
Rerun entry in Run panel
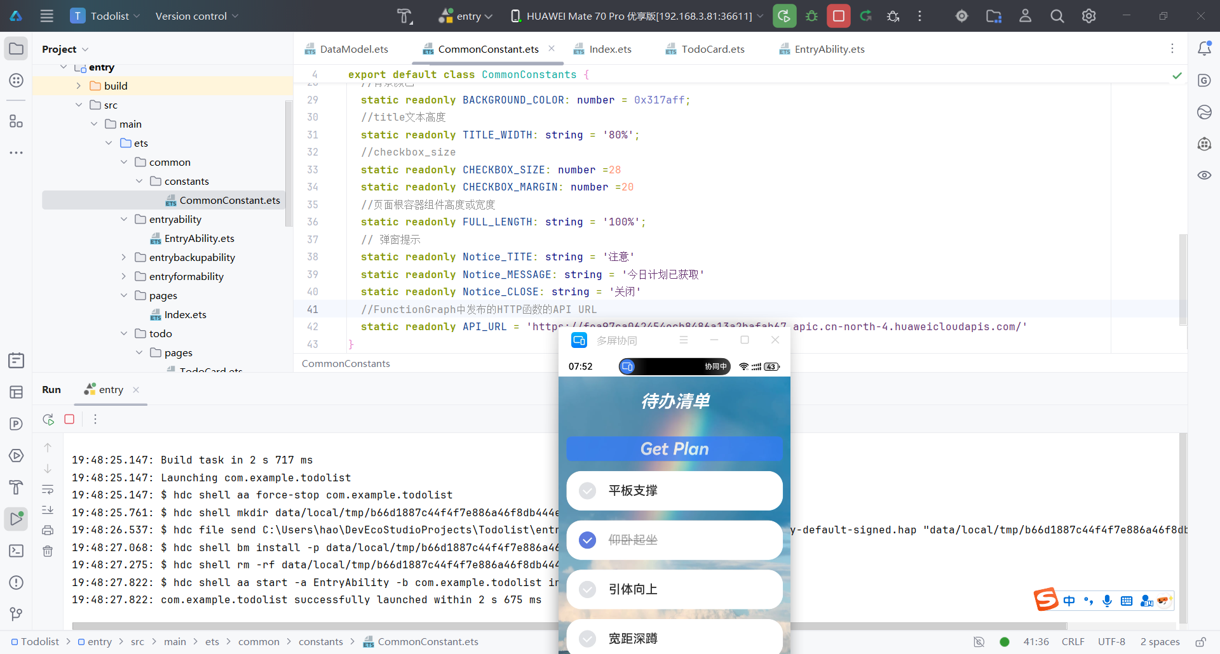pyautogui.click(x=48, y=419)
